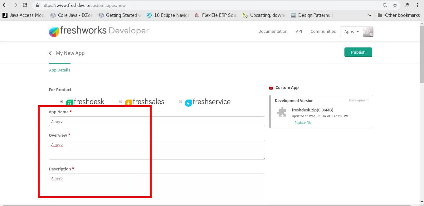
Task: Click the Publish button
Action: pos(358,52)
